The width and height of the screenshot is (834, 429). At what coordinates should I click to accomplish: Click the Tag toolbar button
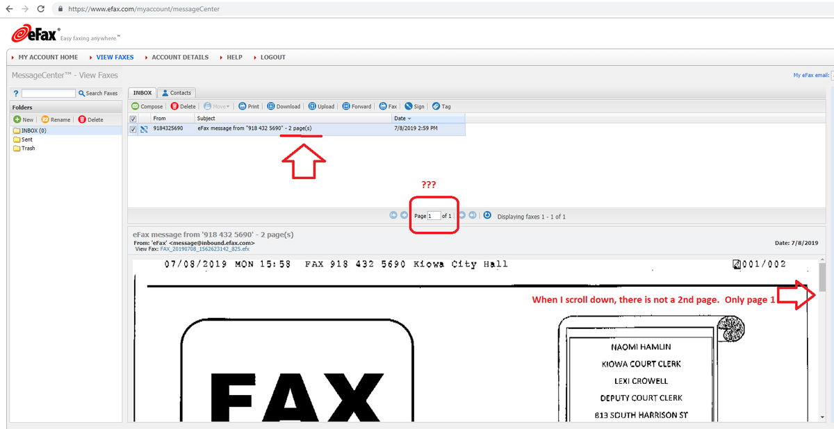[x=441, y=106]
